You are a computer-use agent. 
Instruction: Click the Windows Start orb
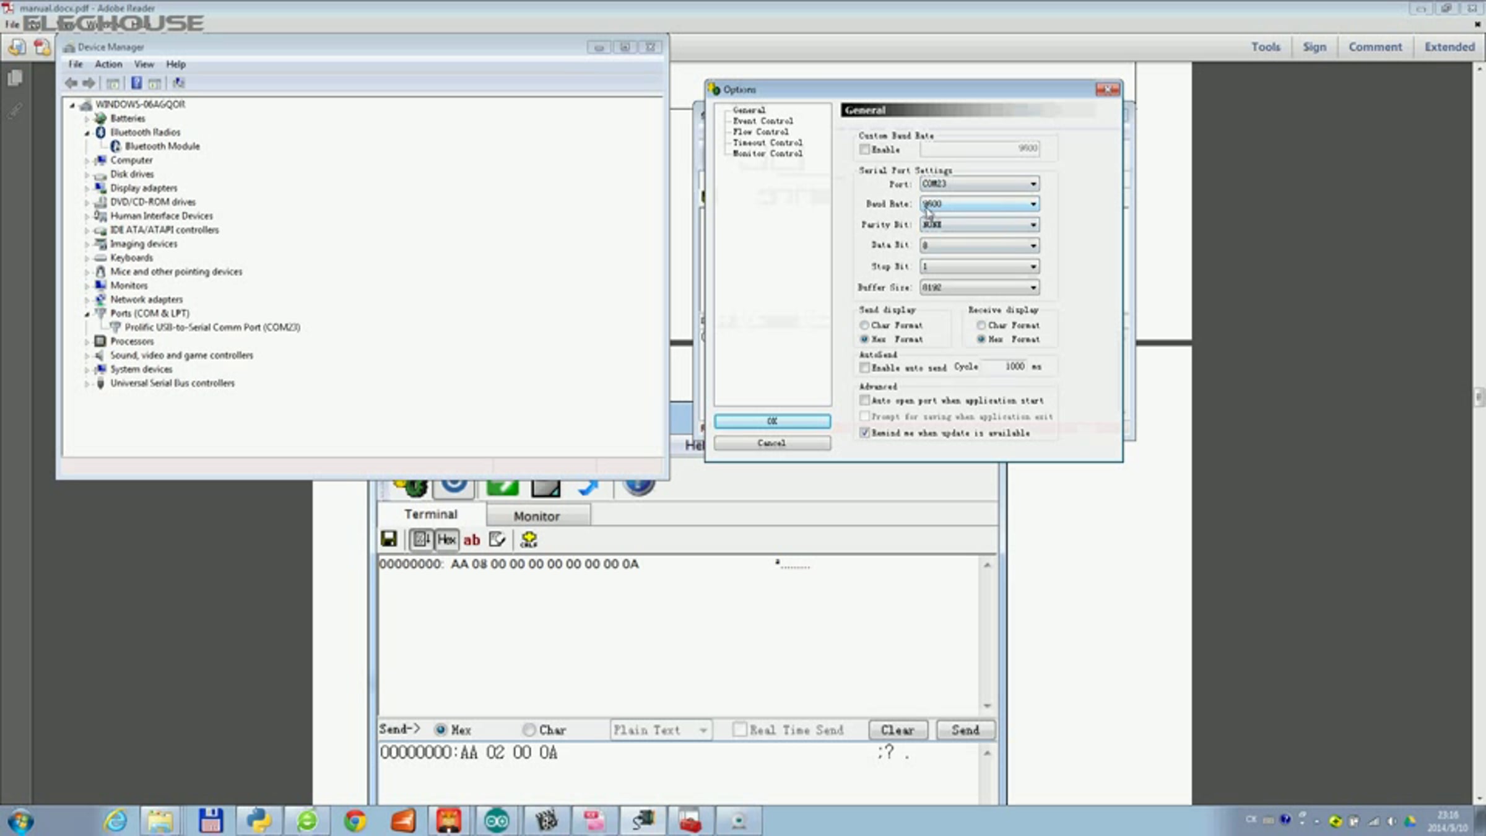tap(22, 821)
